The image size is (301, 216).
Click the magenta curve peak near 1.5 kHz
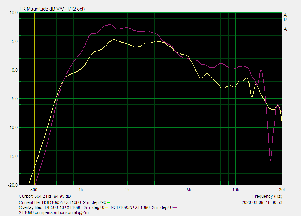110,24
